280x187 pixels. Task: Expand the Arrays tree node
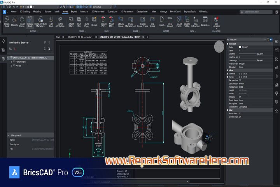tap(12, 66)
